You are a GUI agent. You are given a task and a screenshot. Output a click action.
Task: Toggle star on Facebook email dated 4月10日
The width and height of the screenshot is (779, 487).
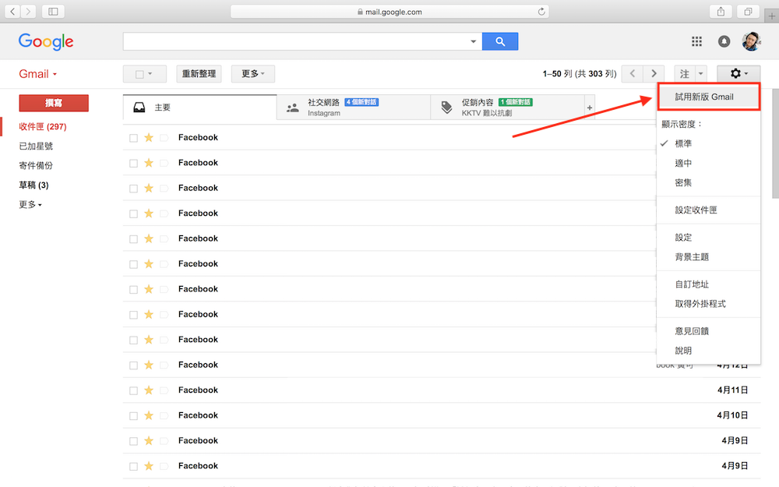point(149,415)
